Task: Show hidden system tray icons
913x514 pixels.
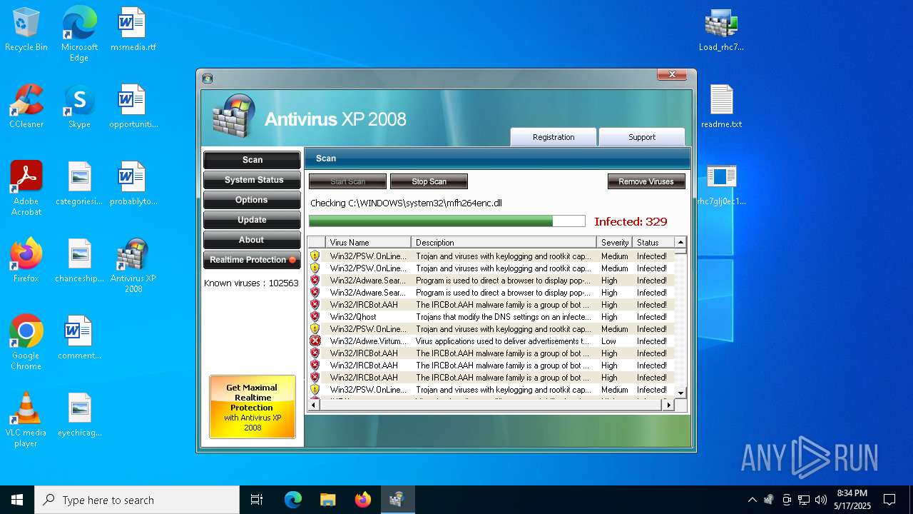Action: [x=752, y=500]
